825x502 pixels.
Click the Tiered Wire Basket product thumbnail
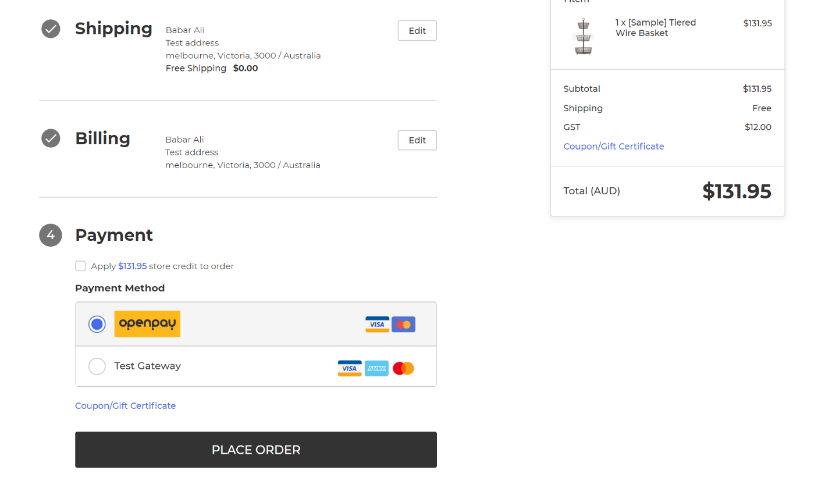584,36
